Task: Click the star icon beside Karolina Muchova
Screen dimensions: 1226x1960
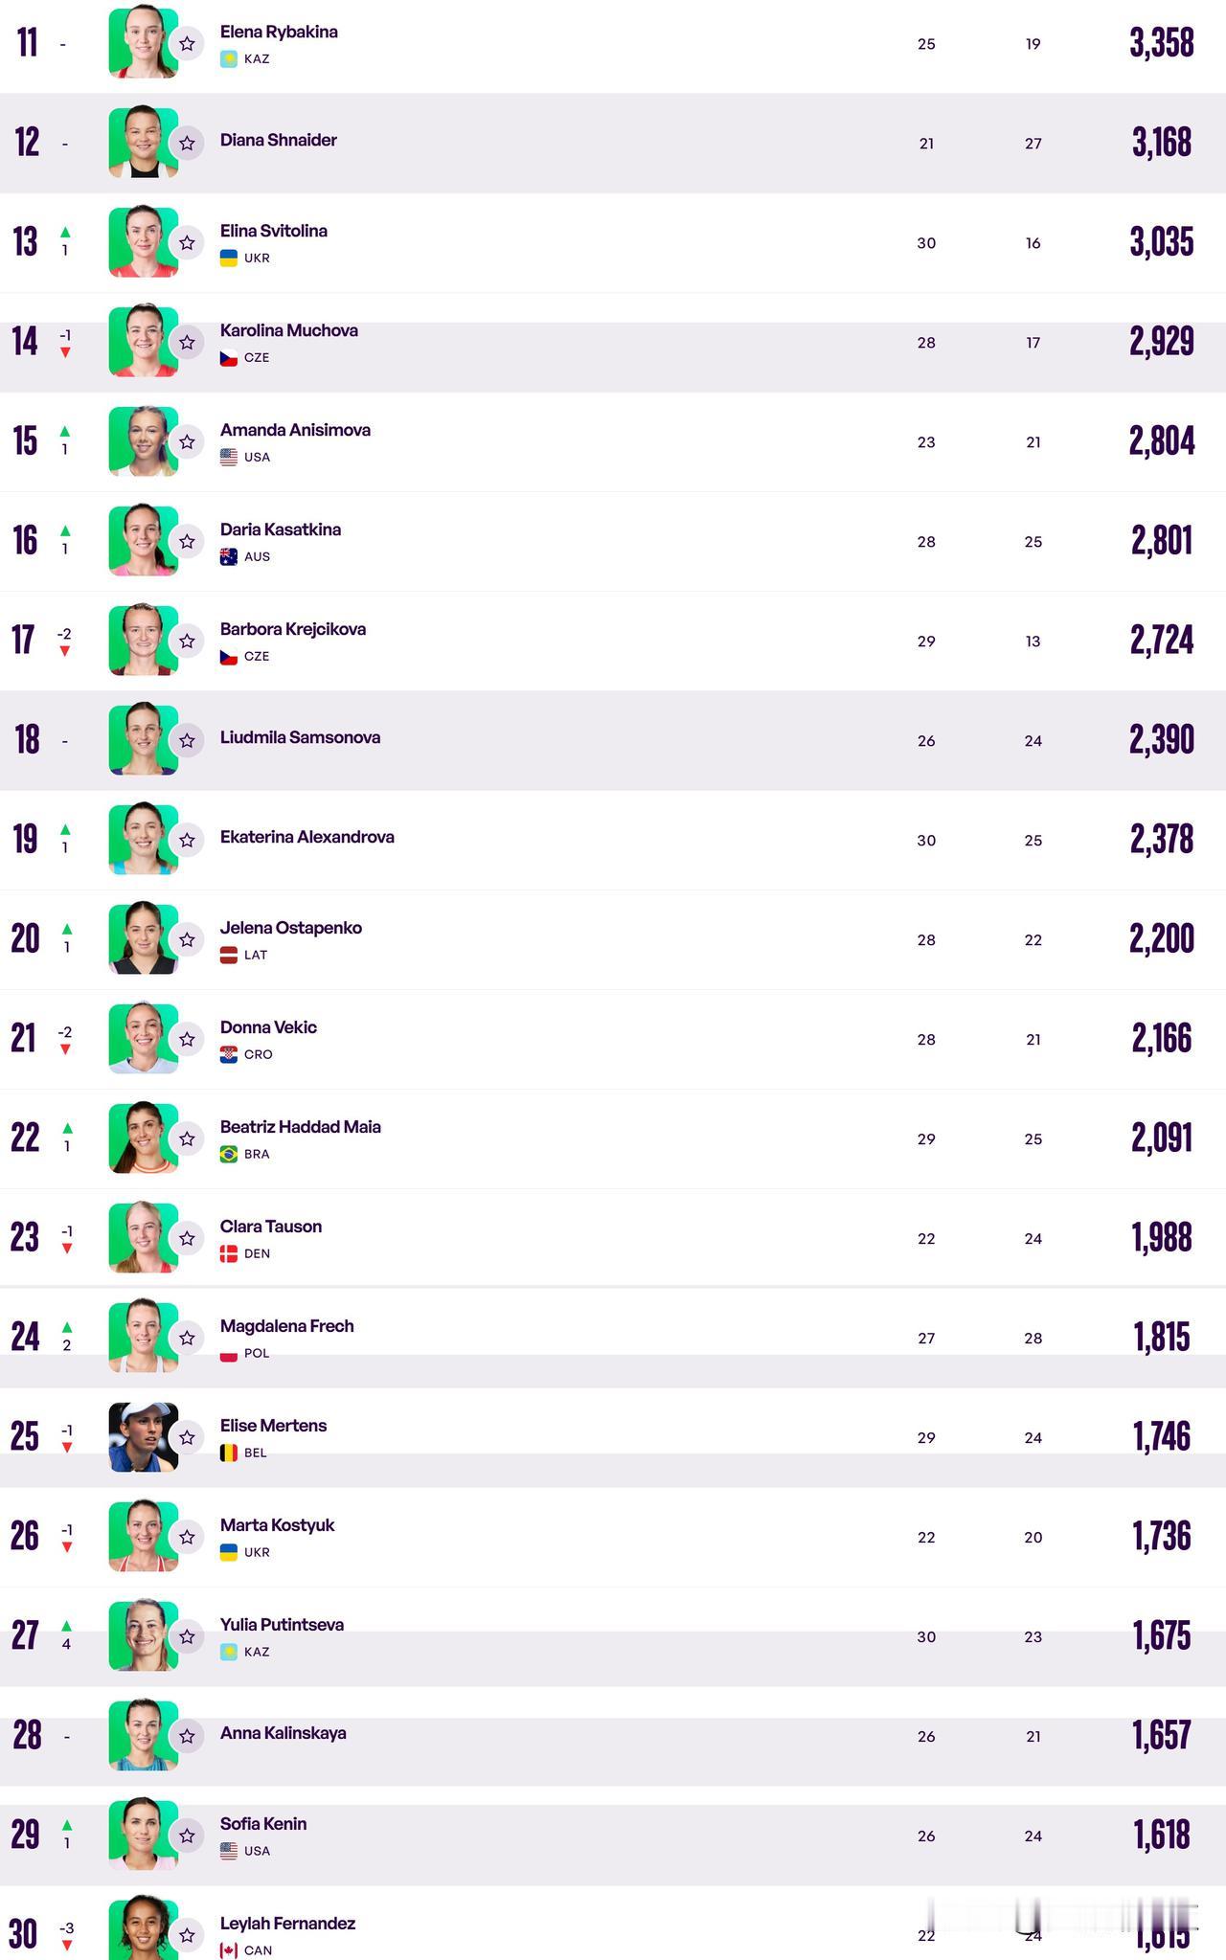Action: [187, 343]
